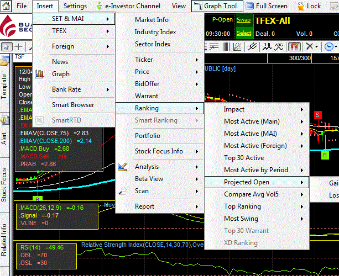
Task: Select the arrow pointer tool
Action: (7, 46)
